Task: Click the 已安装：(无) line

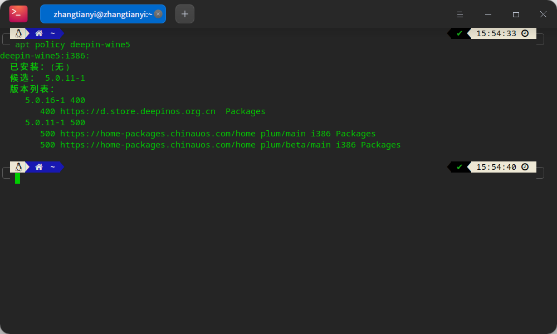Action: pyautogui.click(x=40, y=67)
